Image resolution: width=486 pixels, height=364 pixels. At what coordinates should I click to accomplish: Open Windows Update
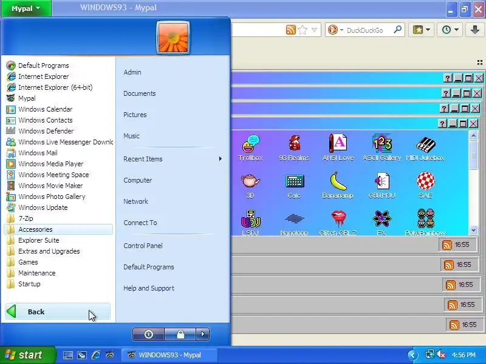click(x=58, y=207)
